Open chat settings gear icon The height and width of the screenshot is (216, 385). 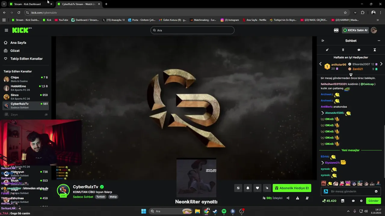coord(361,201)
